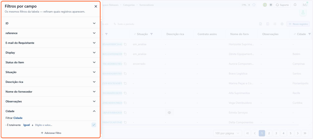Open the MJ user avatar menu
This screenshot has width=313, height=139.
pos(305,5)
